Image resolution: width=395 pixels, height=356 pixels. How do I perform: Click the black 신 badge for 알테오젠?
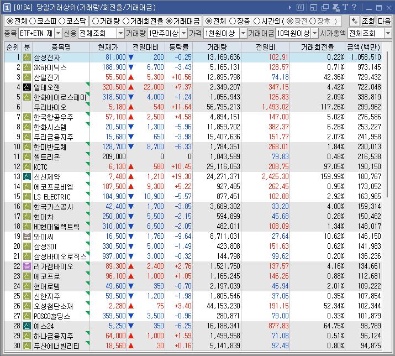point(27,87)
